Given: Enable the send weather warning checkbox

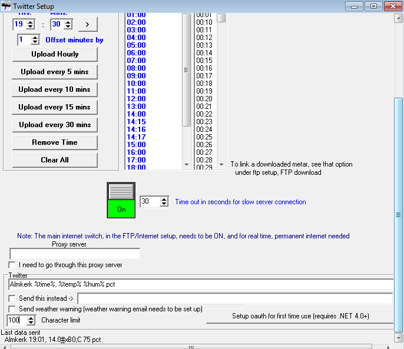Looking at the screenshot, I should tap(12, 309).
